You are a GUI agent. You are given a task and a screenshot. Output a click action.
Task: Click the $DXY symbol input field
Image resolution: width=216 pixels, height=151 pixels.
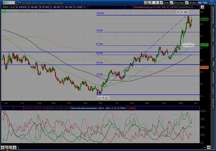tap(9, 3)
